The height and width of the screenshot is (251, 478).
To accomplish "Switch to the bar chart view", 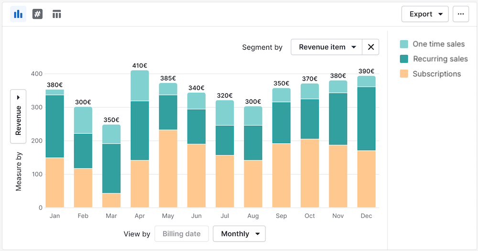I will point(18,14).
